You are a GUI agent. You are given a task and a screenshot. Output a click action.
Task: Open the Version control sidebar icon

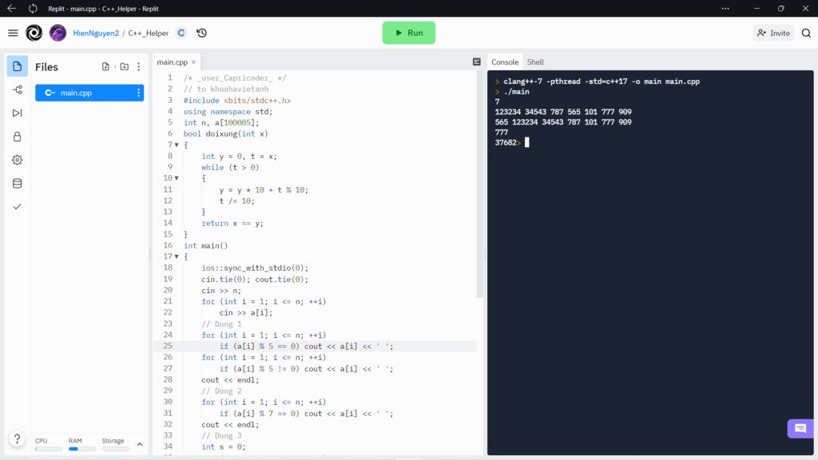[x=18, y=89]
